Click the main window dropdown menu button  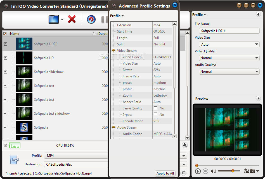click(239, 5)
